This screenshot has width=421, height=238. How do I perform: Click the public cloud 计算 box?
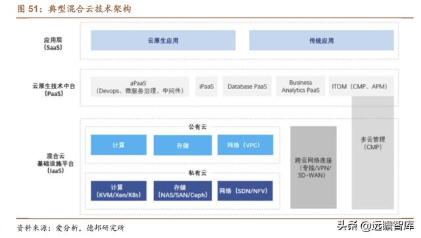click(x=118, y=145)
